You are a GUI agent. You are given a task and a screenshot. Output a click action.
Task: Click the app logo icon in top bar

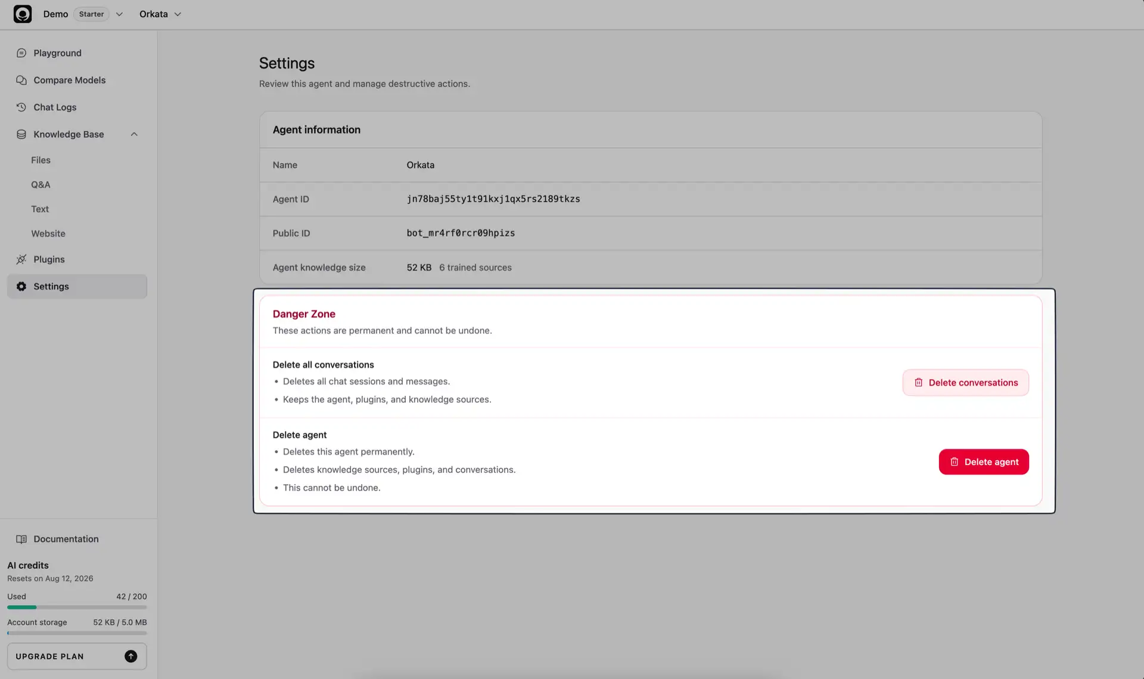pos(23,14)
